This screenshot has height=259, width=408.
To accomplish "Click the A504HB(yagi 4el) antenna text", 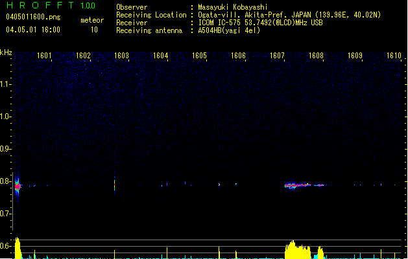I will coord(229,30).
